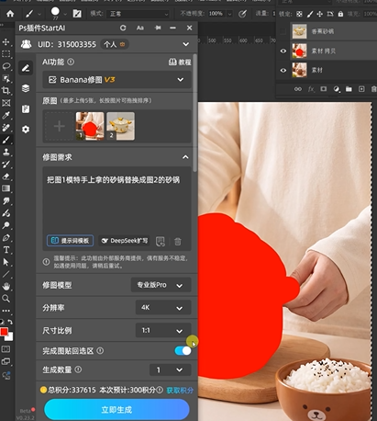This screenshot has height=421, width=377.
Task: Open the brush 模式 正常 dropdown
Action: pos(139,14)
